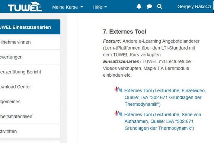The height and width of the screenshot is (143, 214).
Task: Open the messages speech bubble icon
Action: pyautogui.click(x=149, y=6)
